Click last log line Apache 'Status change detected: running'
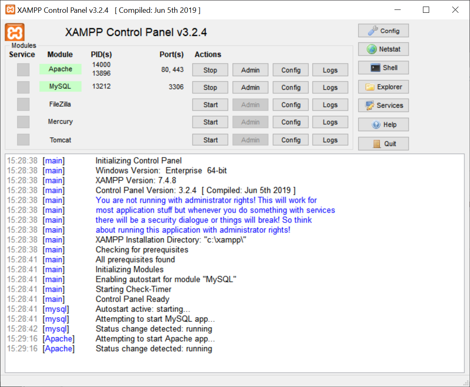 point(154,349)
